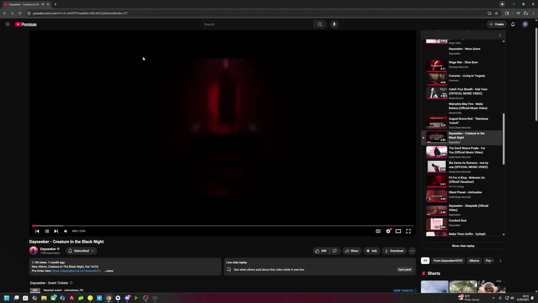Play Dayseeker - Sleeptalk video
Screen dimensions: 538x303
[462, 210]
